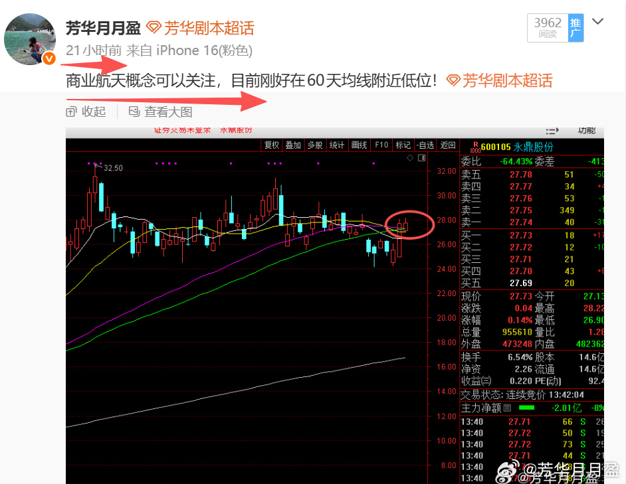Click stock code 600105
Image resolution: width=626 pixels, height=484 pixels.
point(496,147)
